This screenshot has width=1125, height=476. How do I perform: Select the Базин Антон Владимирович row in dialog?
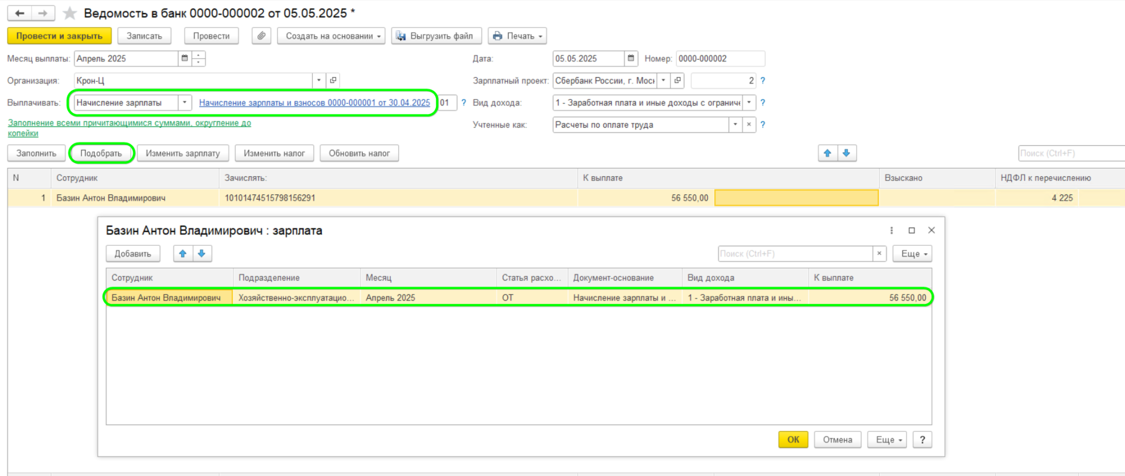point(519,297)
